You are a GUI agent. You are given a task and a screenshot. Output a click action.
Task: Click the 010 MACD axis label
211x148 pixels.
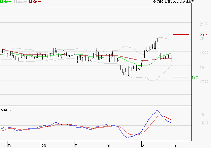coord(205,123)
